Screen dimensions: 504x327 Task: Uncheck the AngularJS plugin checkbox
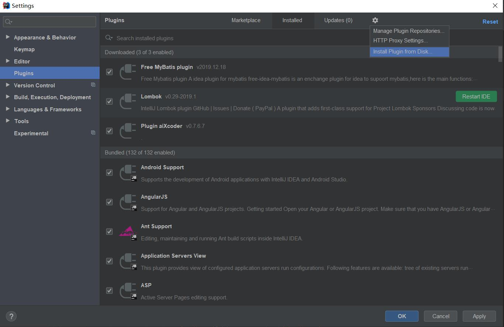coord(109,202)
